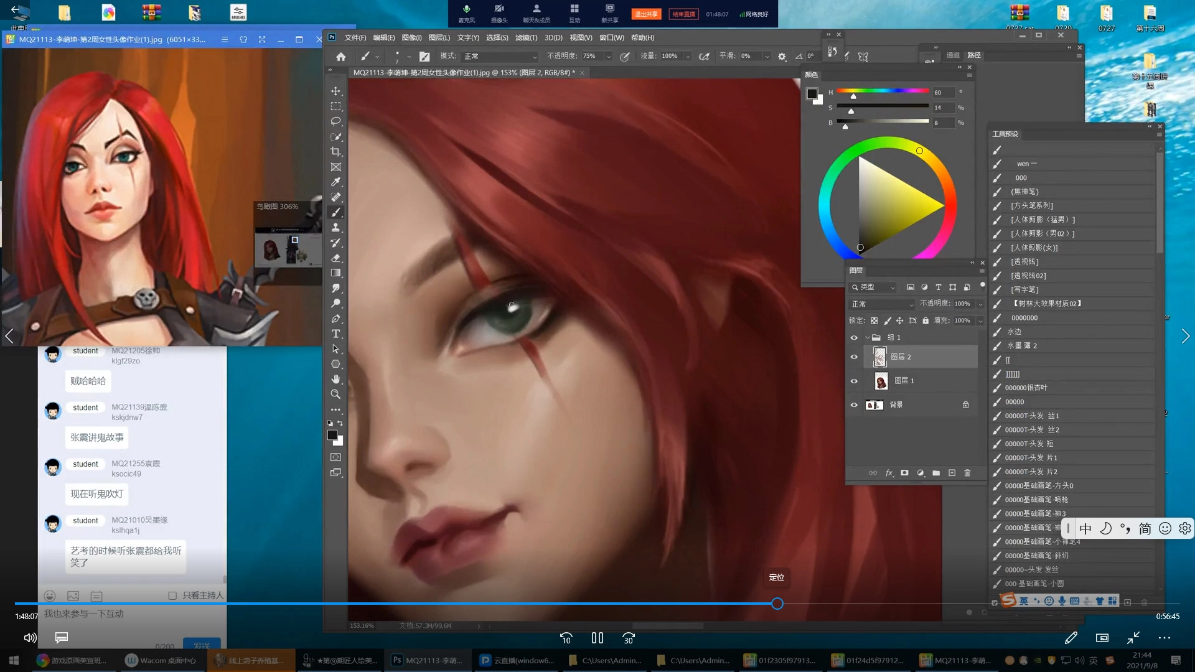Open the brush mode 正常 dropdown

[500, 56]
